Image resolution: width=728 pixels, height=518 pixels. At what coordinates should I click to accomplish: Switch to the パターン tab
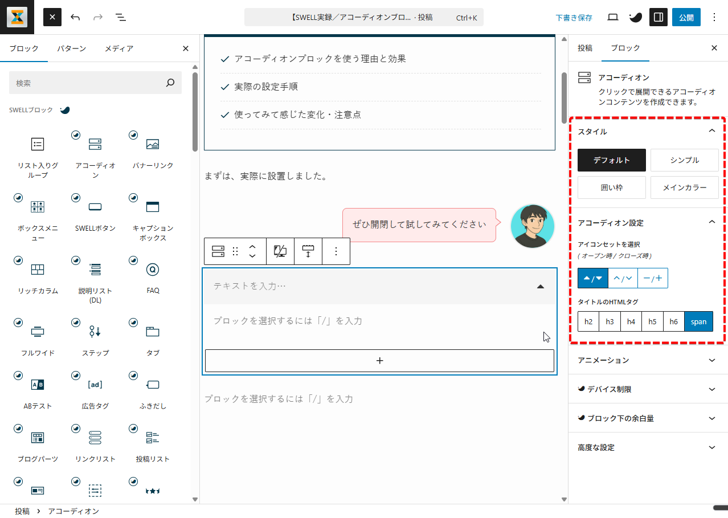tap(71, 48)
